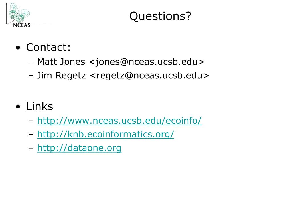This screenshot has width=292, height=219.
Task: Open the knb.ecoinformatics.org link
Action: (106, 134)
